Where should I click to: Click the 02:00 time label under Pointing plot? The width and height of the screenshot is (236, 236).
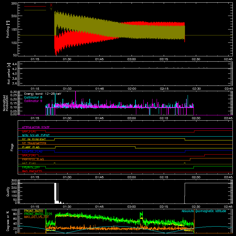(132, 59)
